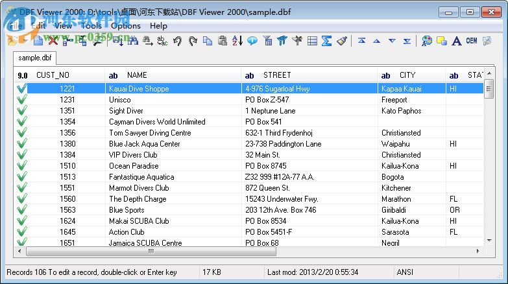The height and width of the screenshot is (284, 508).
Task: Toggle the OEM encoding button
Action: point(472,41)
